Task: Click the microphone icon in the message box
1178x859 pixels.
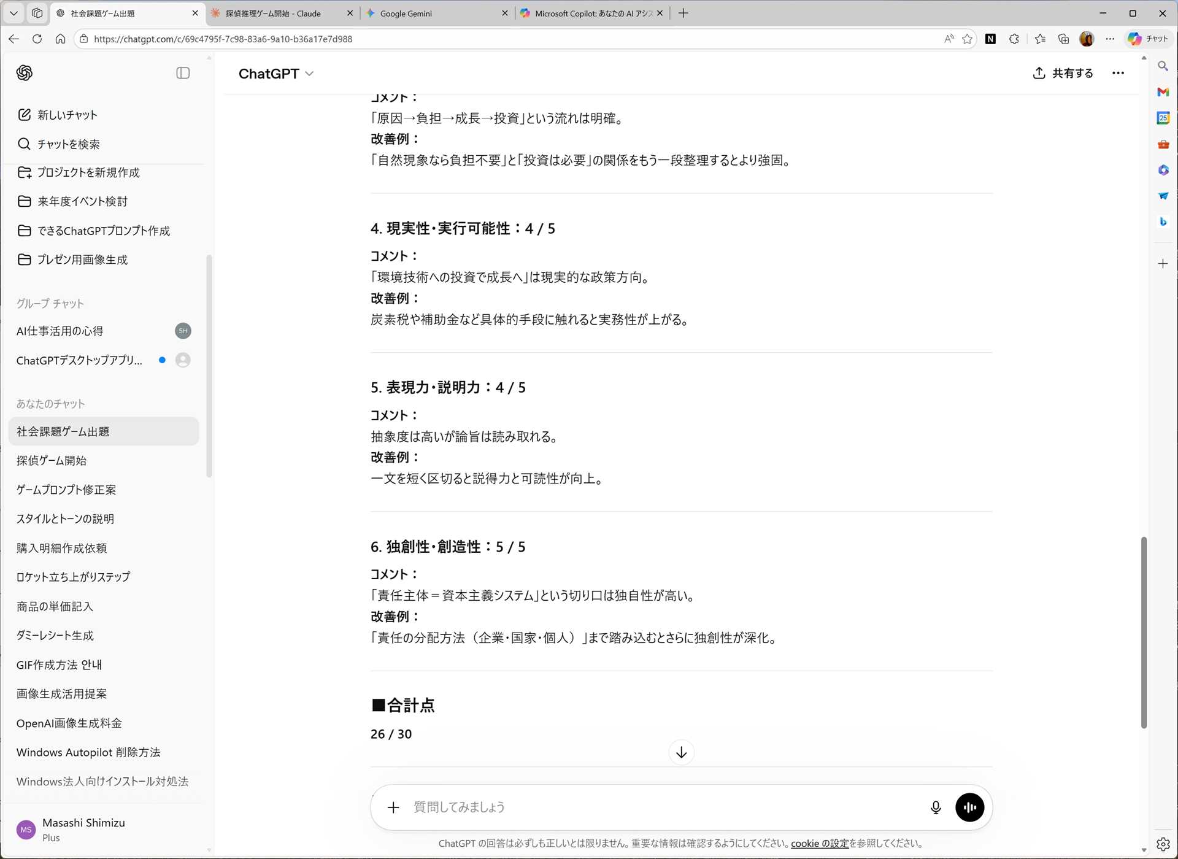Action: [936, 807]
